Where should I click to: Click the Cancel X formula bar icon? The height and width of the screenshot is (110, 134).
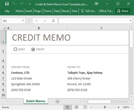37,21
